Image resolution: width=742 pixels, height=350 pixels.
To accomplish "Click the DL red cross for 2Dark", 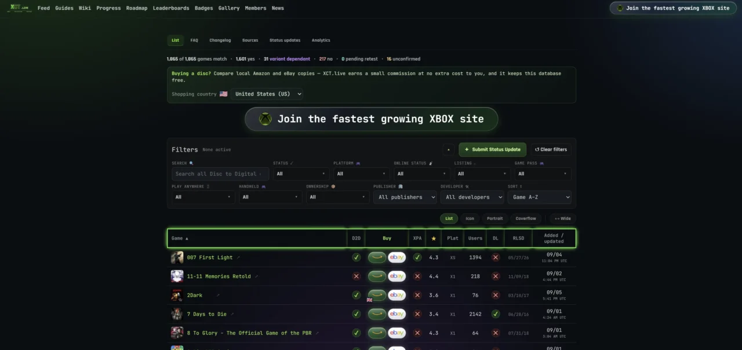I will [495, 295].
